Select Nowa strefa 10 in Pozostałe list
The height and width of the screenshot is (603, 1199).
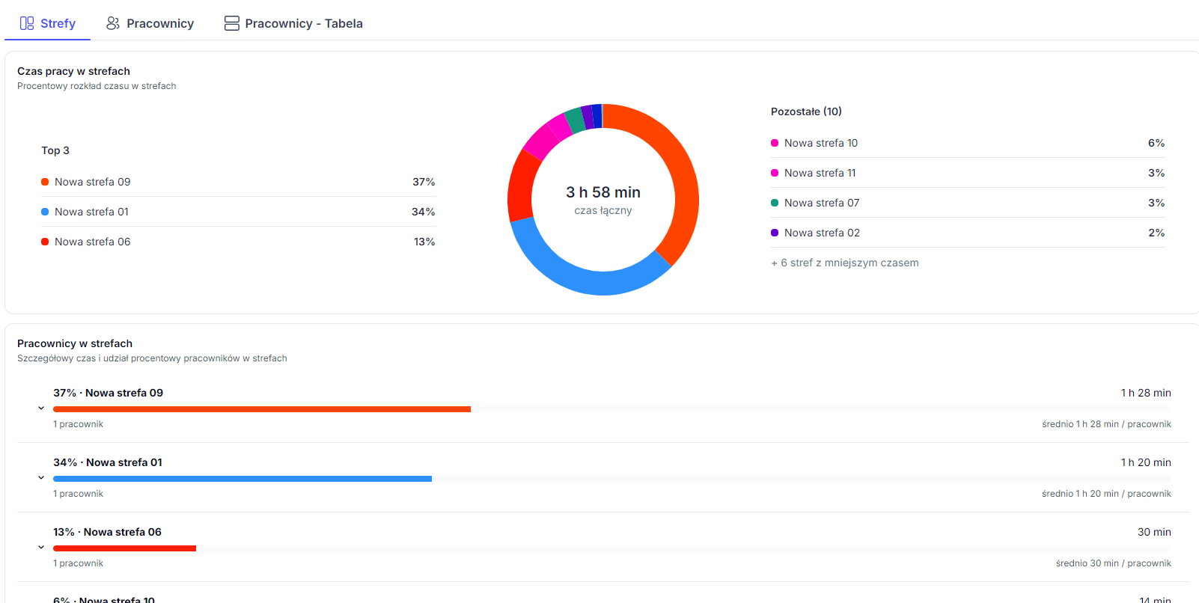click(968, 143)
